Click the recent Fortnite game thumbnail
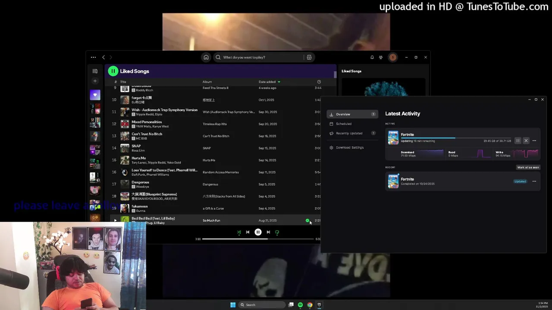The height and width of the screenshot is (310, 552). [x=393, y=181]
